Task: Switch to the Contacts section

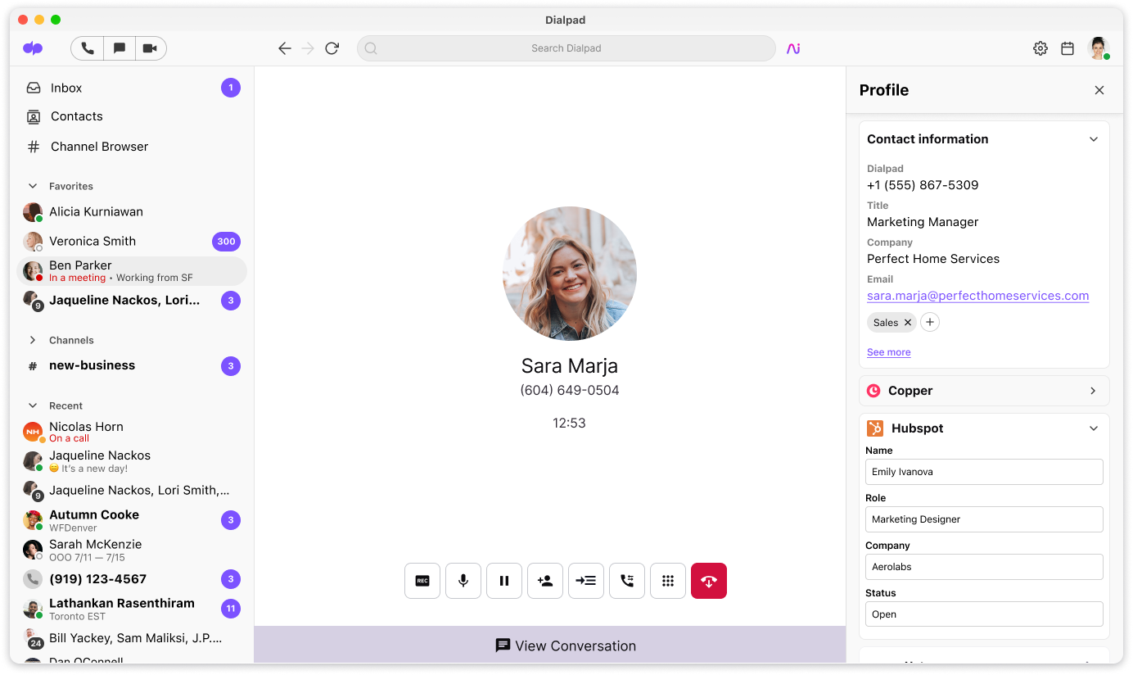Action: click(75, 116)
